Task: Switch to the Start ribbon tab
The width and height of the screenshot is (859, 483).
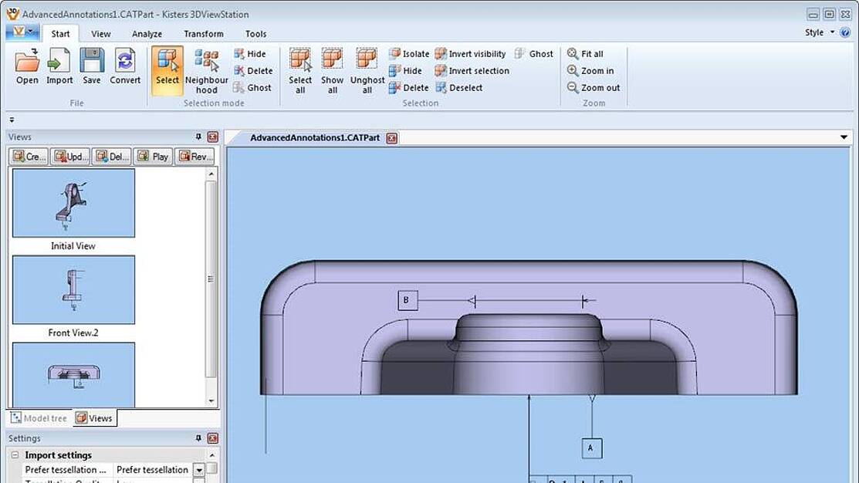Action: coord(60,33)
